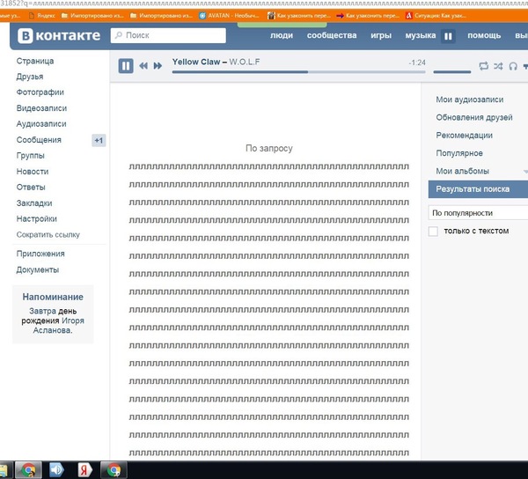Pause the track in the audio player
This screenshot has height=479, width=528.
click(x=126, y=66)
